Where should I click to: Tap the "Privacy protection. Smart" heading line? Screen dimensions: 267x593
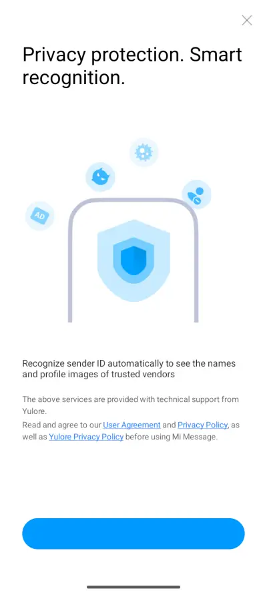(132, 55)
